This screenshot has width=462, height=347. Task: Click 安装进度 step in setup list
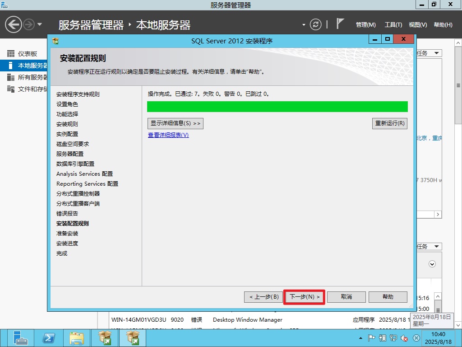67,244
